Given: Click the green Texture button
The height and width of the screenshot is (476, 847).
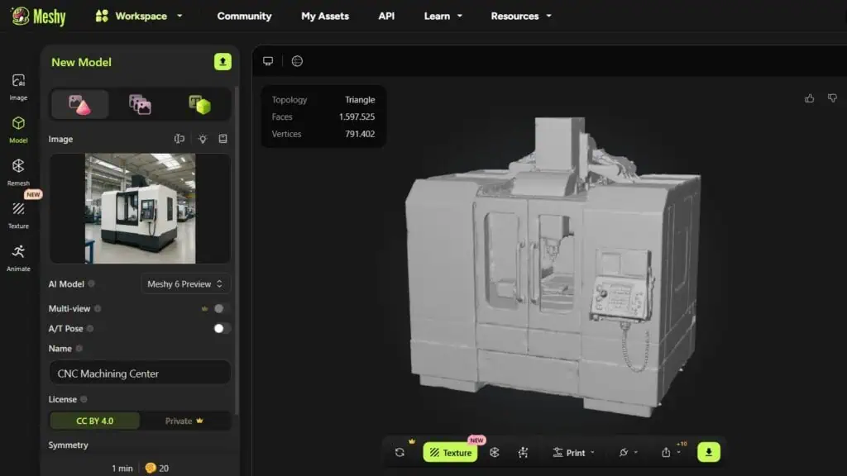Looking at the screenshot, I should click(x=451, y=452).
